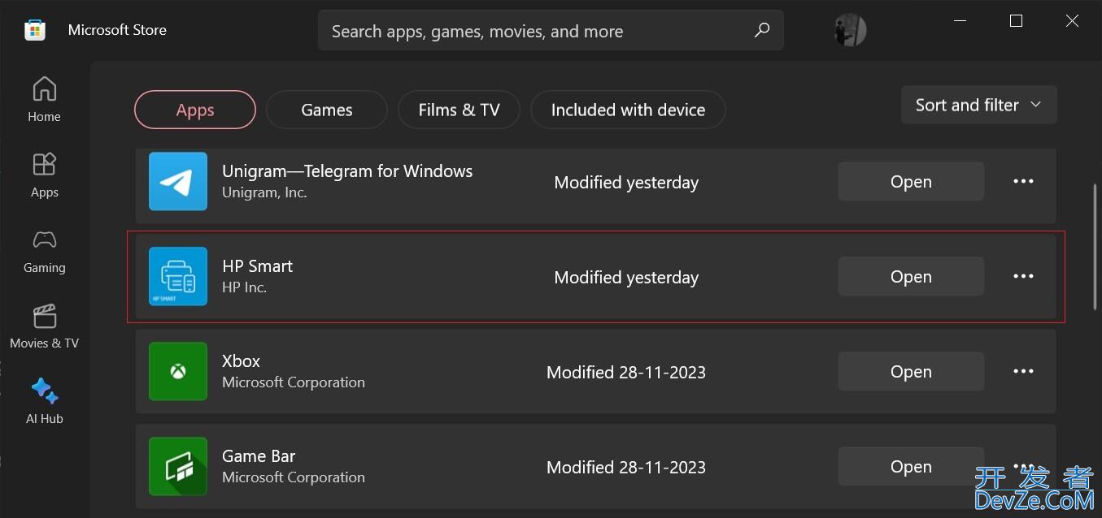Open more options for HP Smart
Image resolution: width=1102 pixels, height=518 pixels.
[x=1023, y=277]
